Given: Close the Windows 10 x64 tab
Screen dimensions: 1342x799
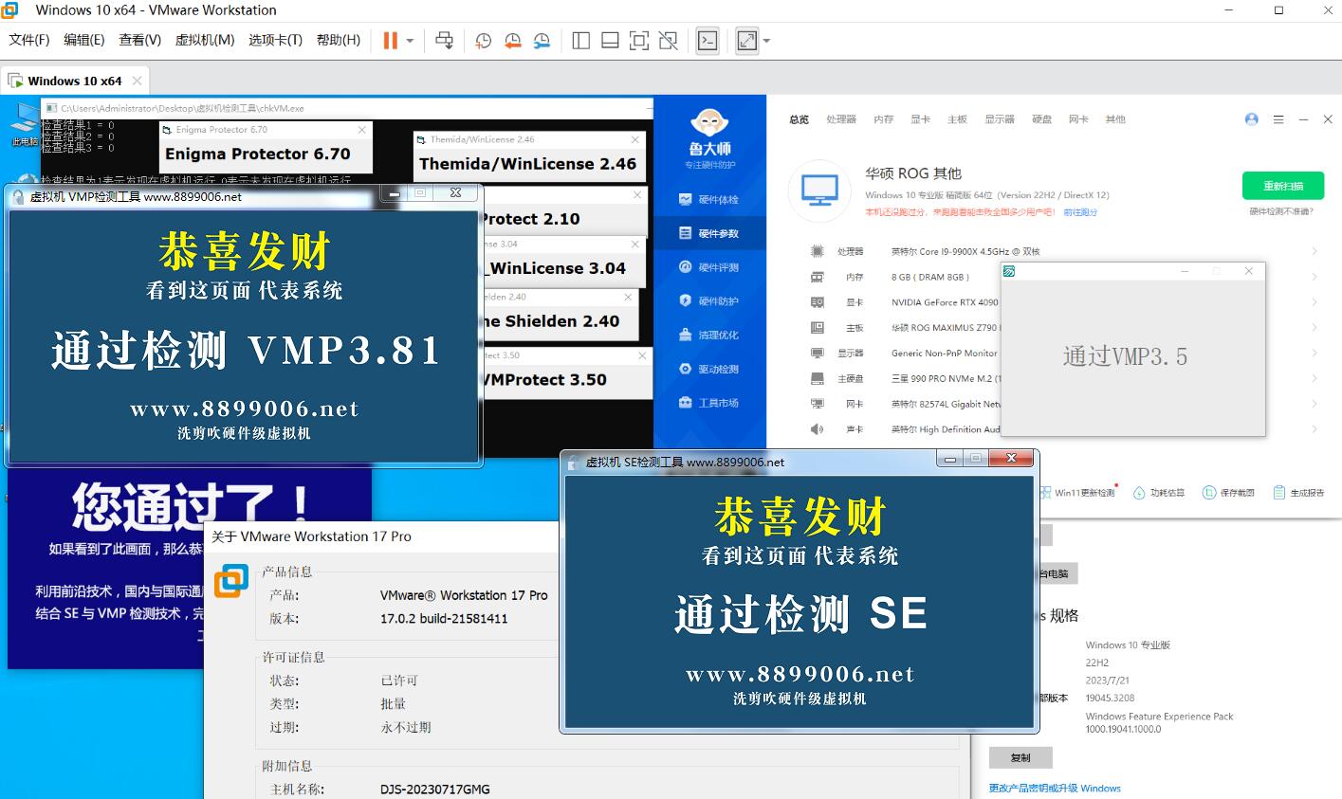Looking at the screenshot, I should (138, 81).
